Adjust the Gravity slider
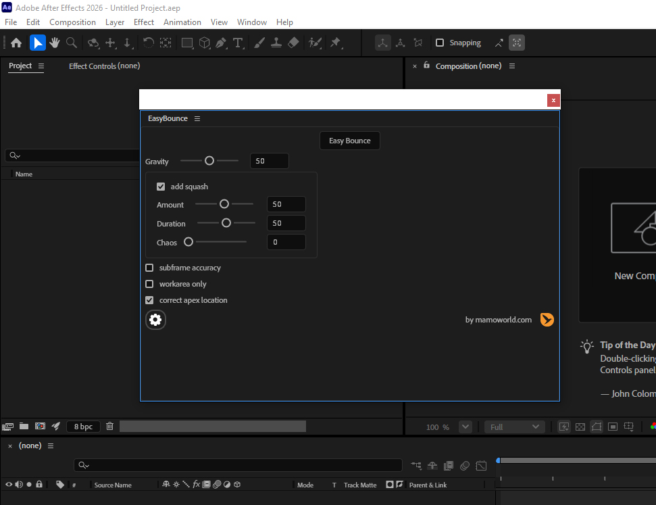Viewport: 656px width, 505px height. pos(209,161)
